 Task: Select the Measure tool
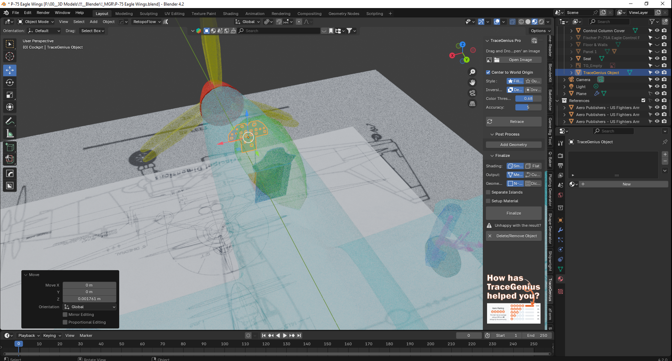pos(10,133)
